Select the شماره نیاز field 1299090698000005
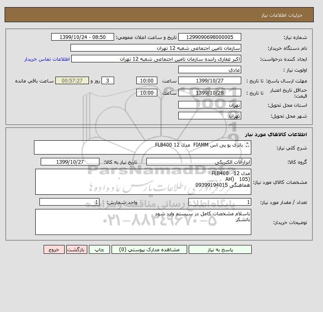Image resolution: width=323 pixels, height=312 pixels. click(209, 37)
